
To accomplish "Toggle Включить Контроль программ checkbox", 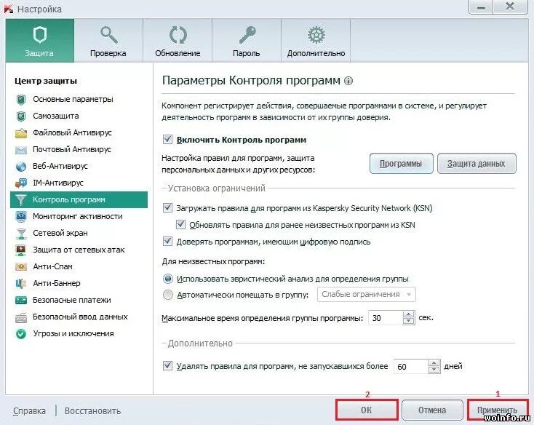I will tap(167, 139).
